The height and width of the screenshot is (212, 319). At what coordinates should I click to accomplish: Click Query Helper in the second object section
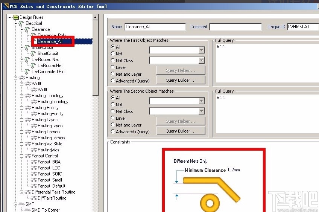181,121
